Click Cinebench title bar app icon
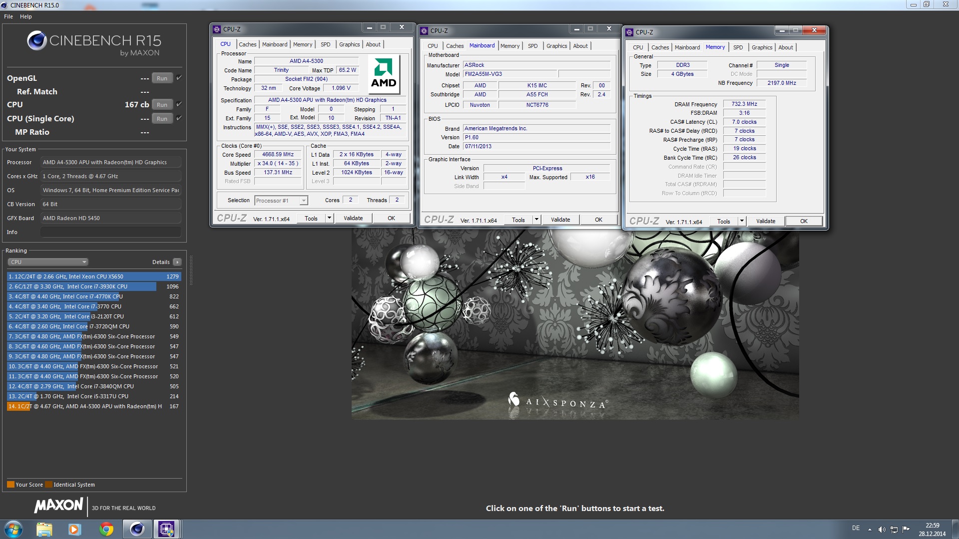This screenshot has width=959, height=539. pos(4,5)
